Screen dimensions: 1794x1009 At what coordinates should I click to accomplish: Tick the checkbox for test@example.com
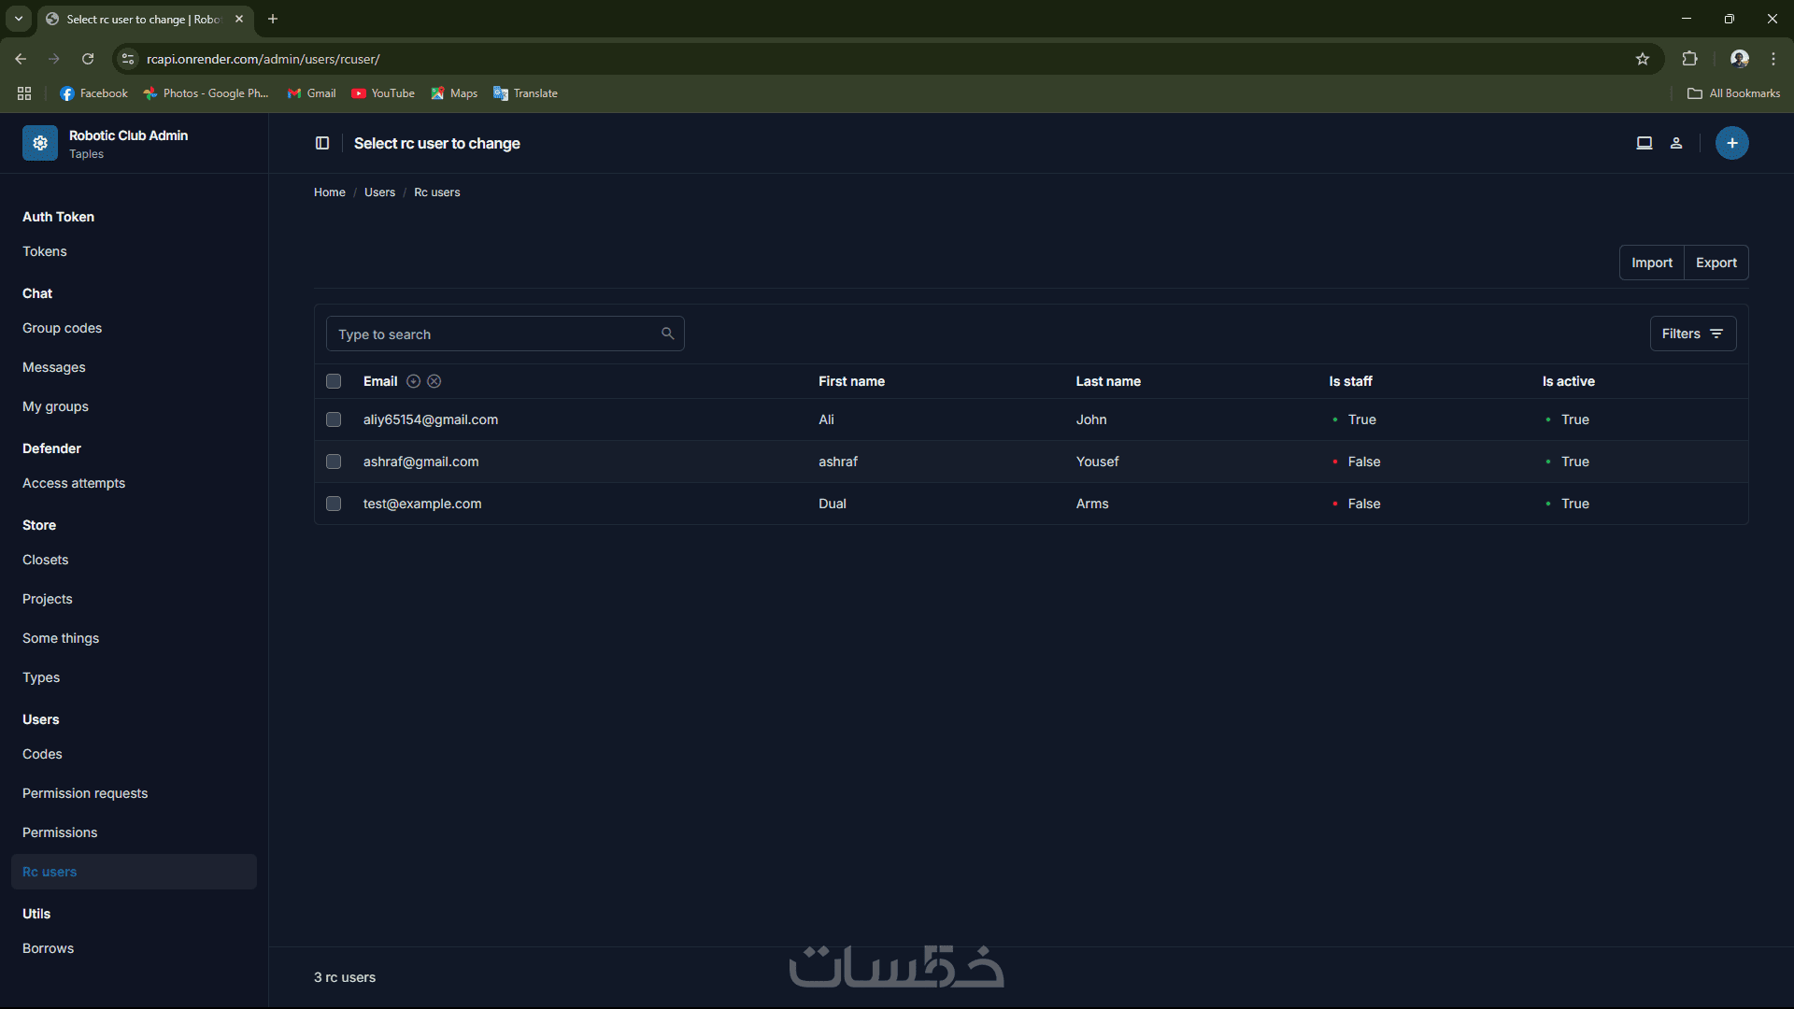click(334, 504)
